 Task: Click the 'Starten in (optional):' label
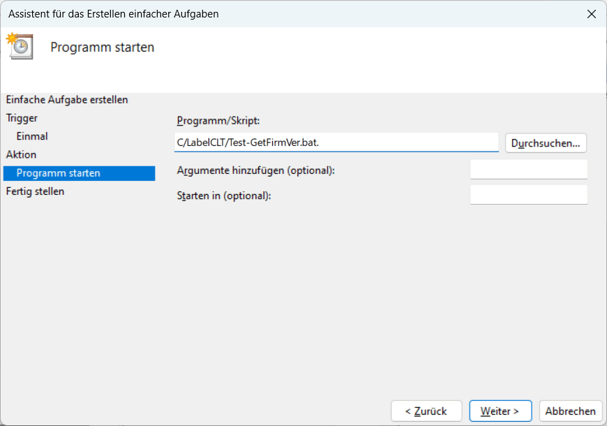click(x=224, y=196)
